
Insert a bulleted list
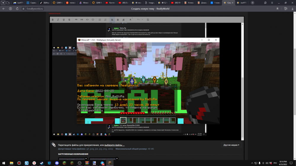tap(100, 19)
